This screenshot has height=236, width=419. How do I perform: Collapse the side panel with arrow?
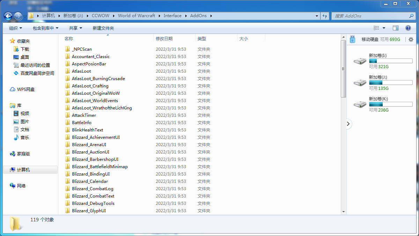[348, 124]
